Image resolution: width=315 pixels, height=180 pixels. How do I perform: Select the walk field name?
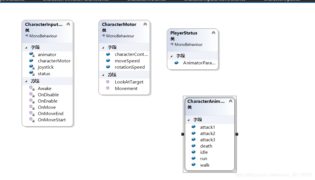(x=205, y=165)
